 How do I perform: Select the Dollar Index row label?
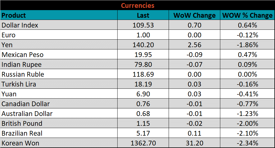(20, 25)
